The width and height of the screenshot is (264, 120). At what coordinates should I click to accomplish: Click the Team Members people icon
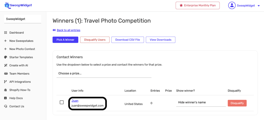(x=5, y=74)
